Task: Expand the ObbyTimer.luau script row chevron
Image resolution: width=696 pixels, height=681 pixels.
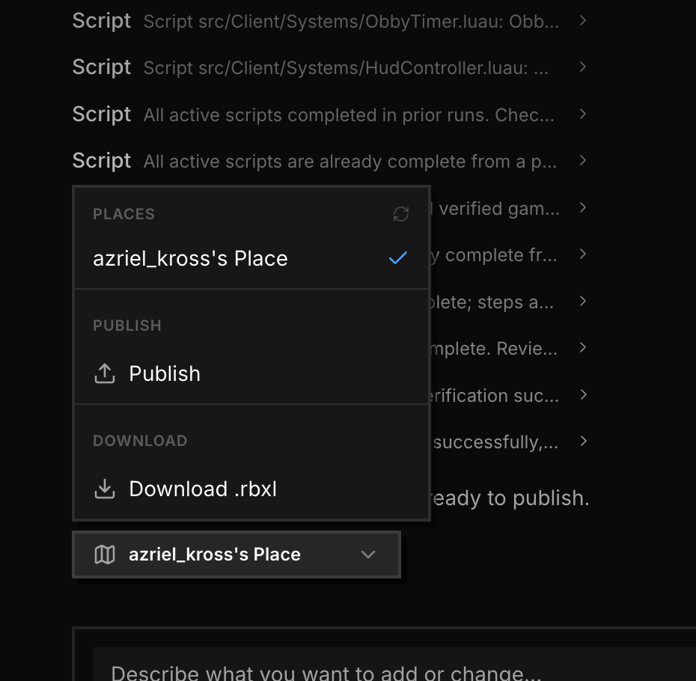Action: coord(583,20)
